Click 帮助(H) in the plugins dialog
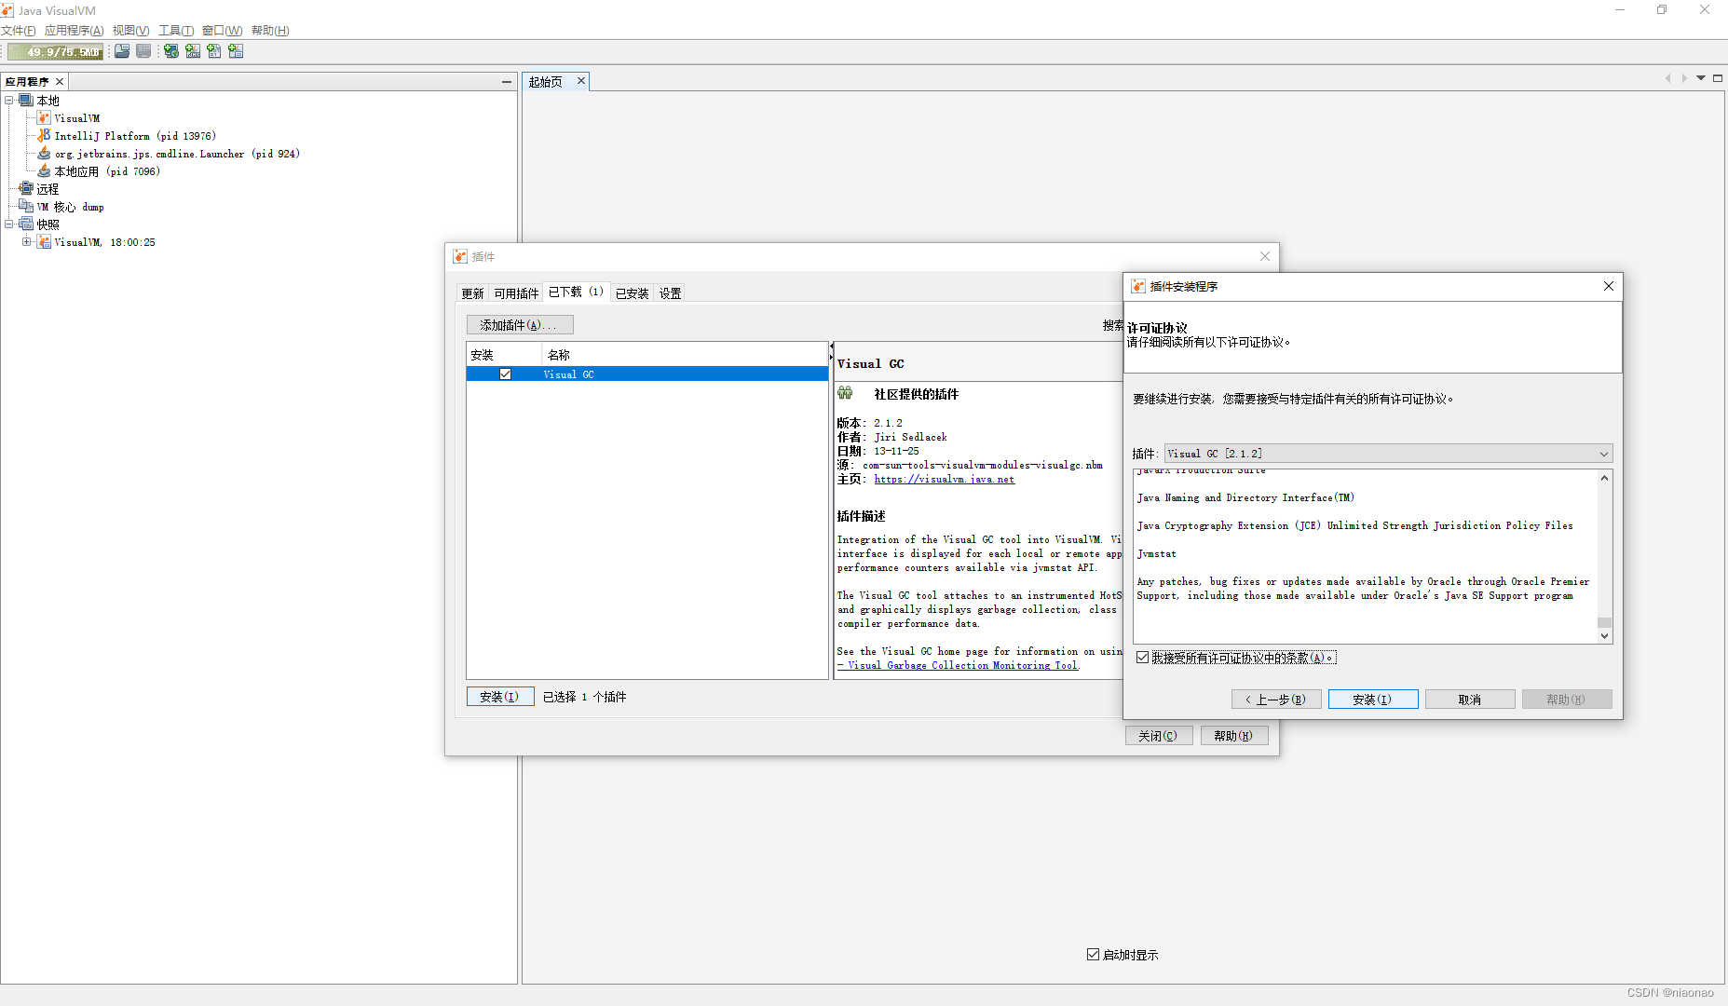 pyautogui.click(x=1234, y=736)
